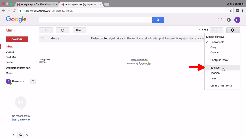Search for people in chat

pyautogui.click(x=33, y=82)
